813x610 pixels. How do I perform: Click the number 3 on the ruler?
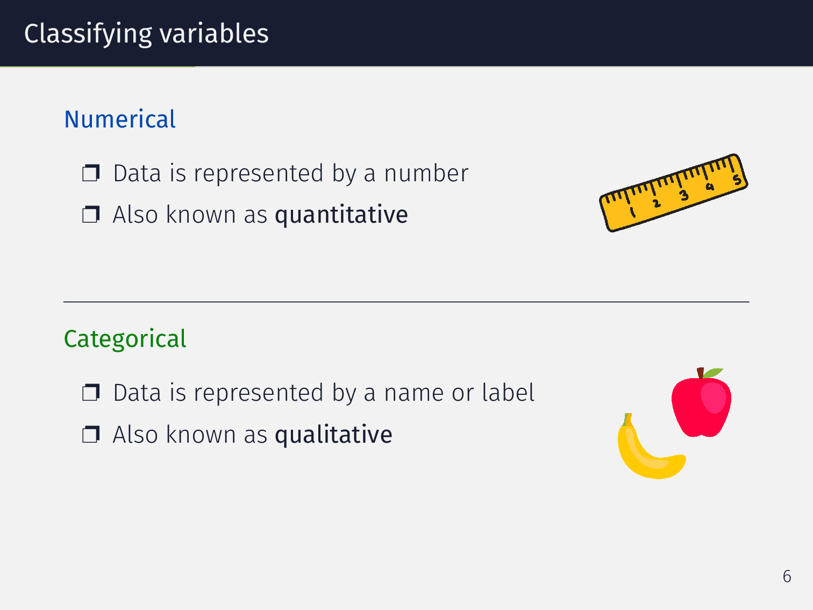pos(683,195)
